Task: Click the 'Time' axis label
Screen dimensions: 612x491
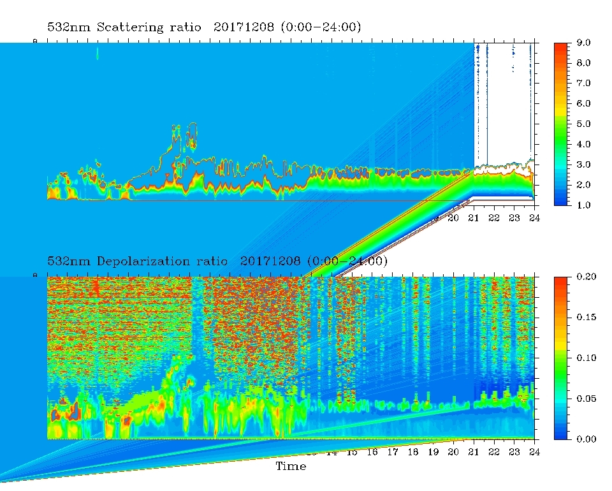Action: point(291,466)
